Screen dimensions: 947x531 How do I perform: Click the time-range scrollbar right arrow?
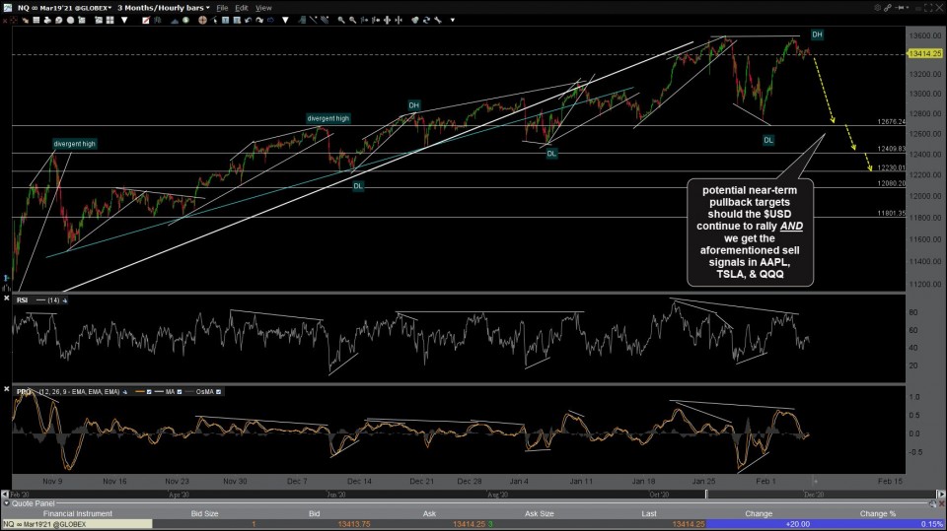coord(941,495)
